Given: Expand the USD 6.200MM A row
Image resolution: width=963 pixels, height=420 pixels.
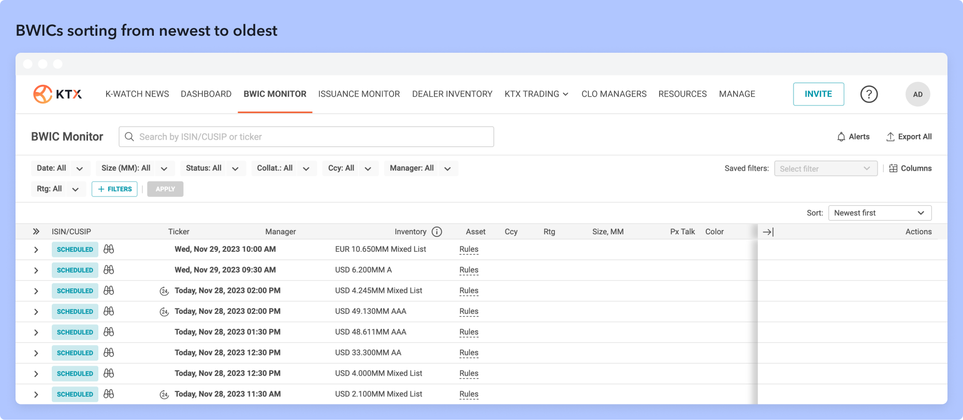Looking at the screenshot, I should pyautogui.click(x=36, y=271).
